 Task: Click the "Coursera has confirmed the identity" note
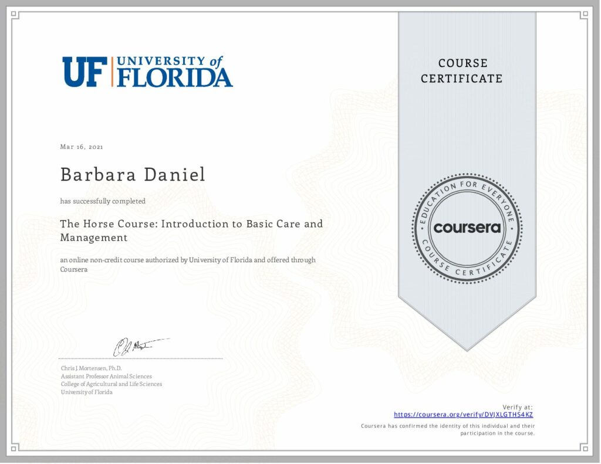[448, 429]
